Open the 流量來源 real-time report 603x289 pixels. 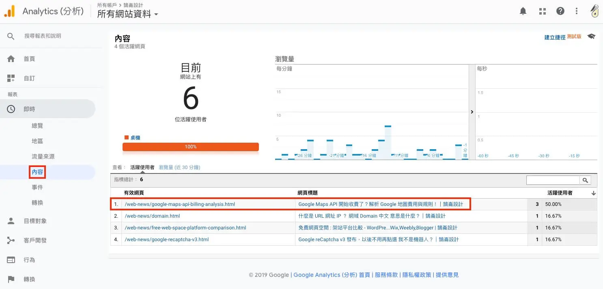pyautogui.click(x=43, y=156)
